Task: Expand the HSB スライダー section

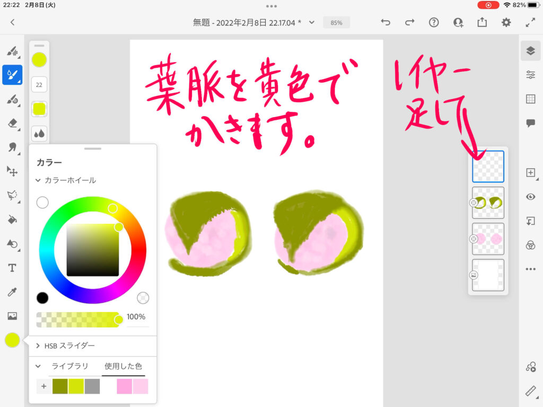Action: tap(38, 346)
